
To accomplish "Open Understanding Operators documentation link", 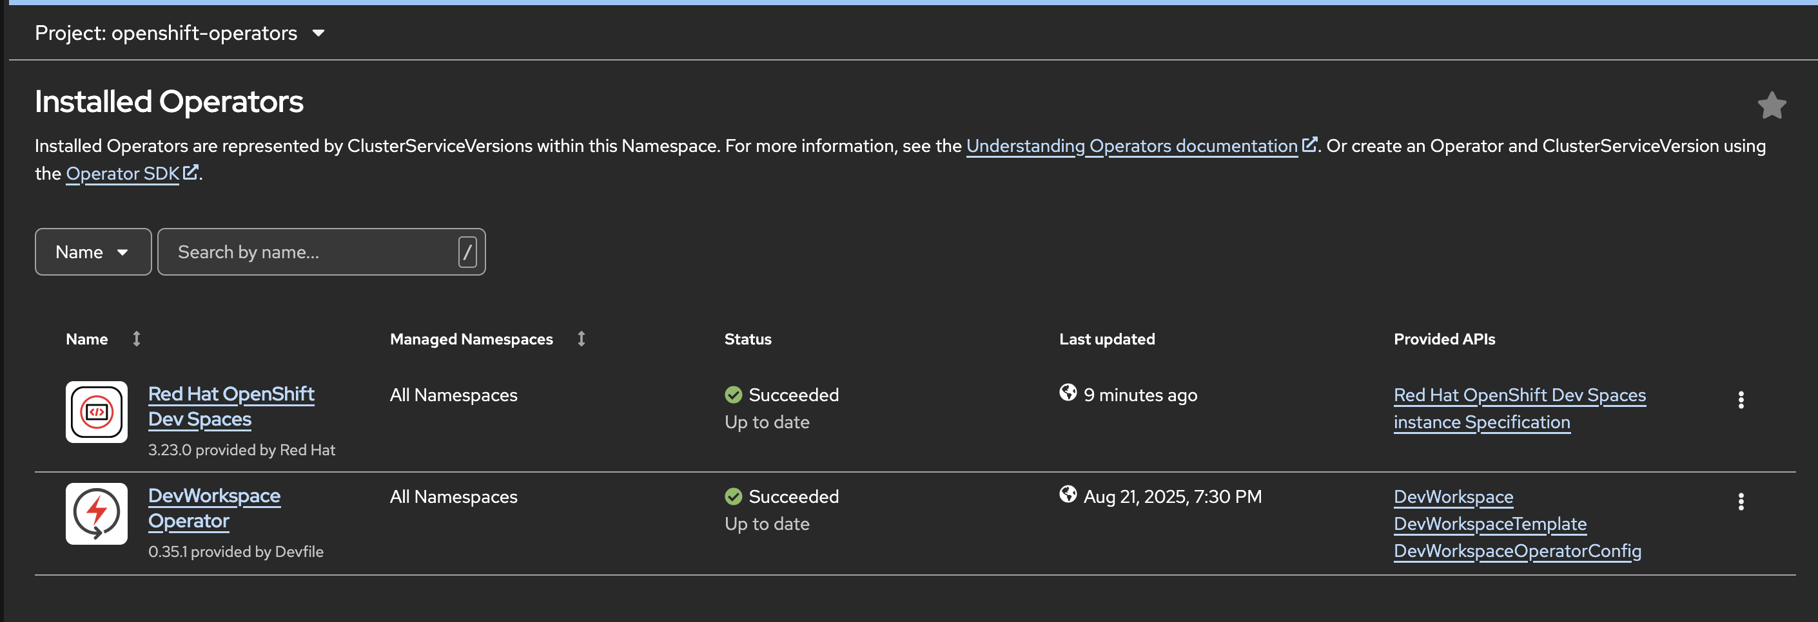I will pos(1131,146).
